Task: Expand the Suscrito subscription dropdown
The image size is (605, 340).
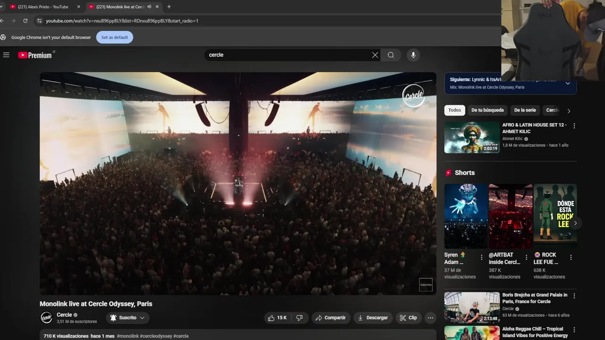Action: (128, 318)
